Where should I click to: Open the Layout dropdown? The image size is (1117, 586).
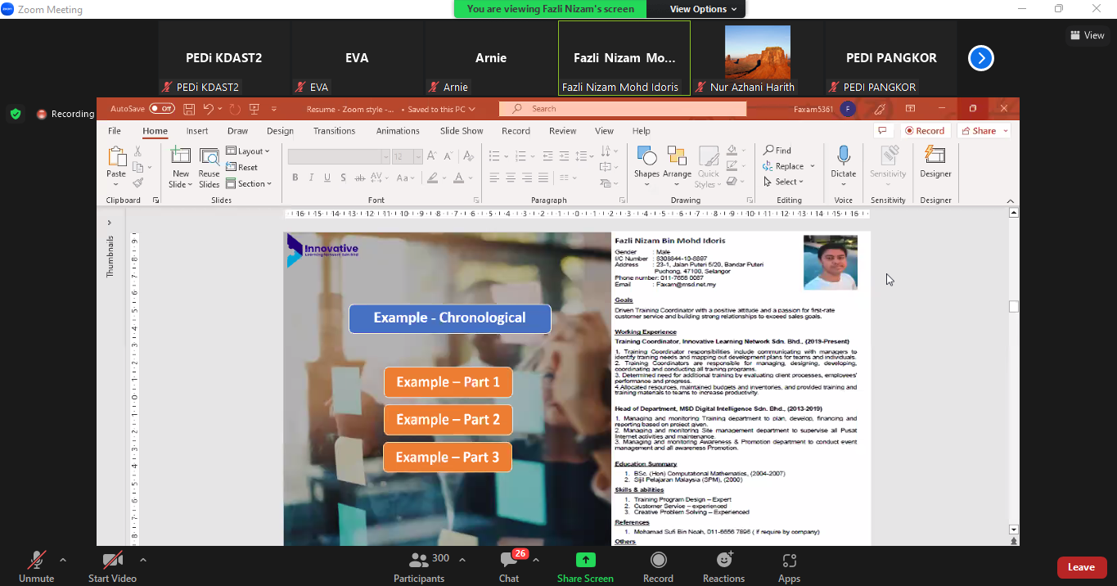point(249,151)
